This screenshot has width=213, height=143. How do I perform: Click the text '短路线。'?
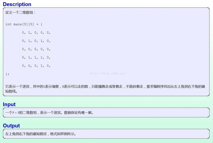[11, 91]
